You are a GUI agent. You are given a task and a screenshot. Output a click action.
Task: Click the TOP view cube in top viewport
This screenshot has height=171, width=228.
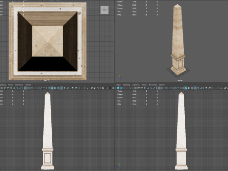(104, 10)
